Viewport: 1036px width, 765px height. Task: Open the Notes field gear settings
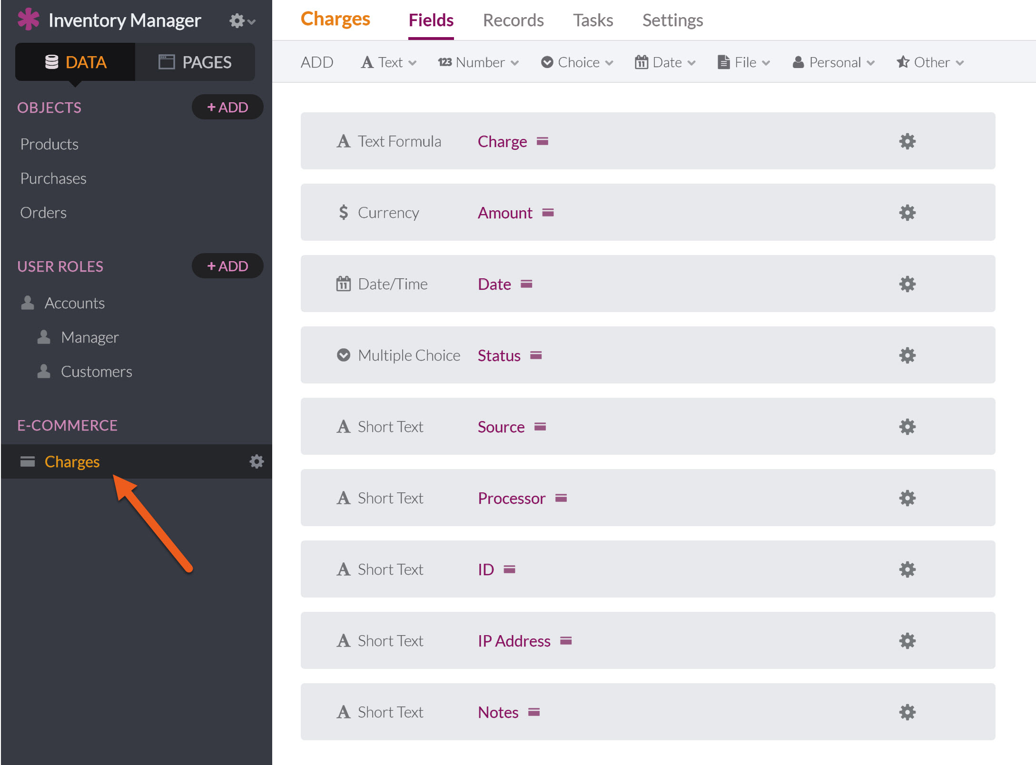point(907,712)
